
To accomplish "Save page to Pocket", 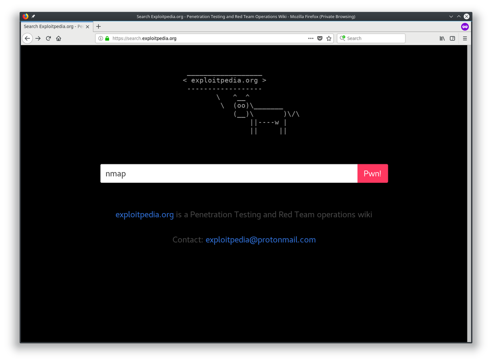I will [320, 38].
